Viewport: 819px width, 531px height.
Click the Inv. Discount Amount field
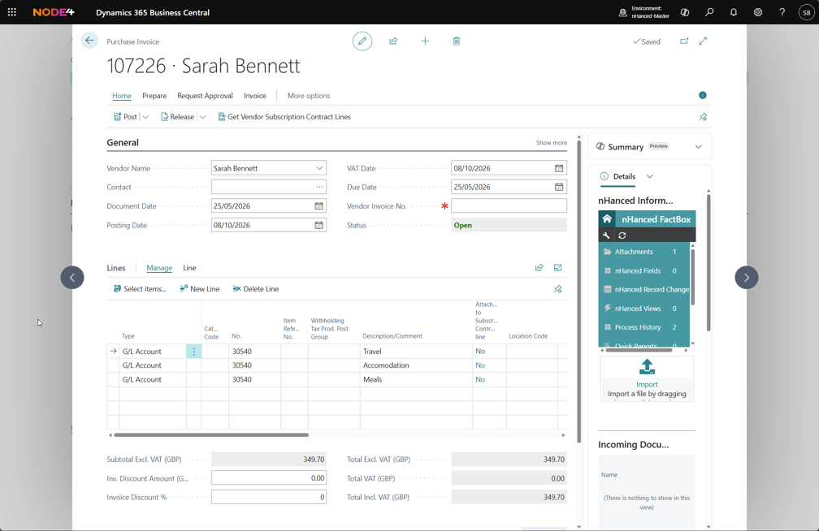[x=268, y=478]
